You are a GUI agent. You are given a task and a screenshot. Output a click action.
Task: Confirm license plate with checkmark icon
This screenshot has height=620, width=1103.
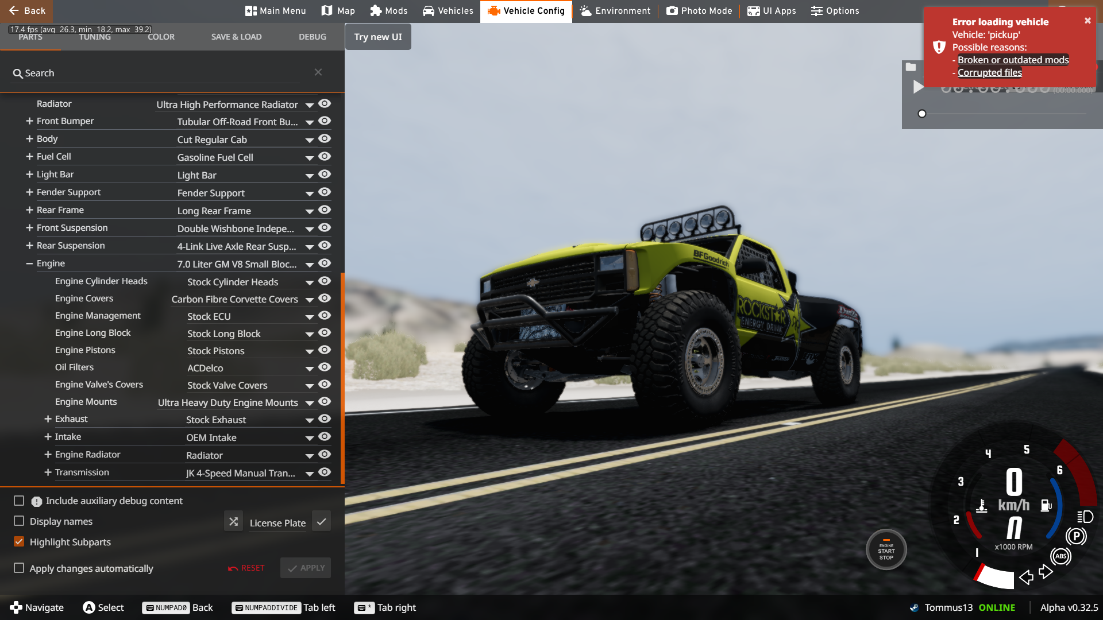click(322, 522)
